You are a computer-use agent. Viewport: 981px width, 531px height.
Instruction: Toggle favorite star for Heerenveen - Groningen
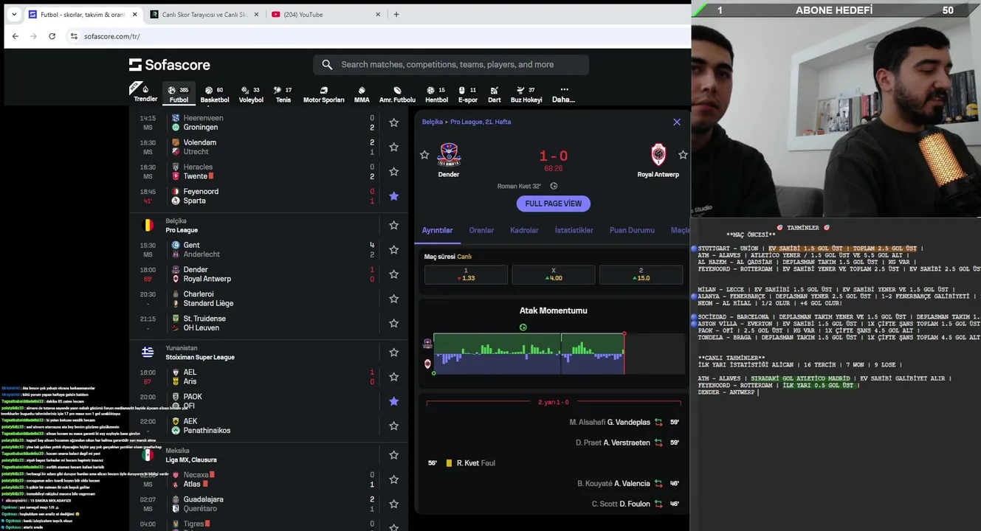[393, 122]
